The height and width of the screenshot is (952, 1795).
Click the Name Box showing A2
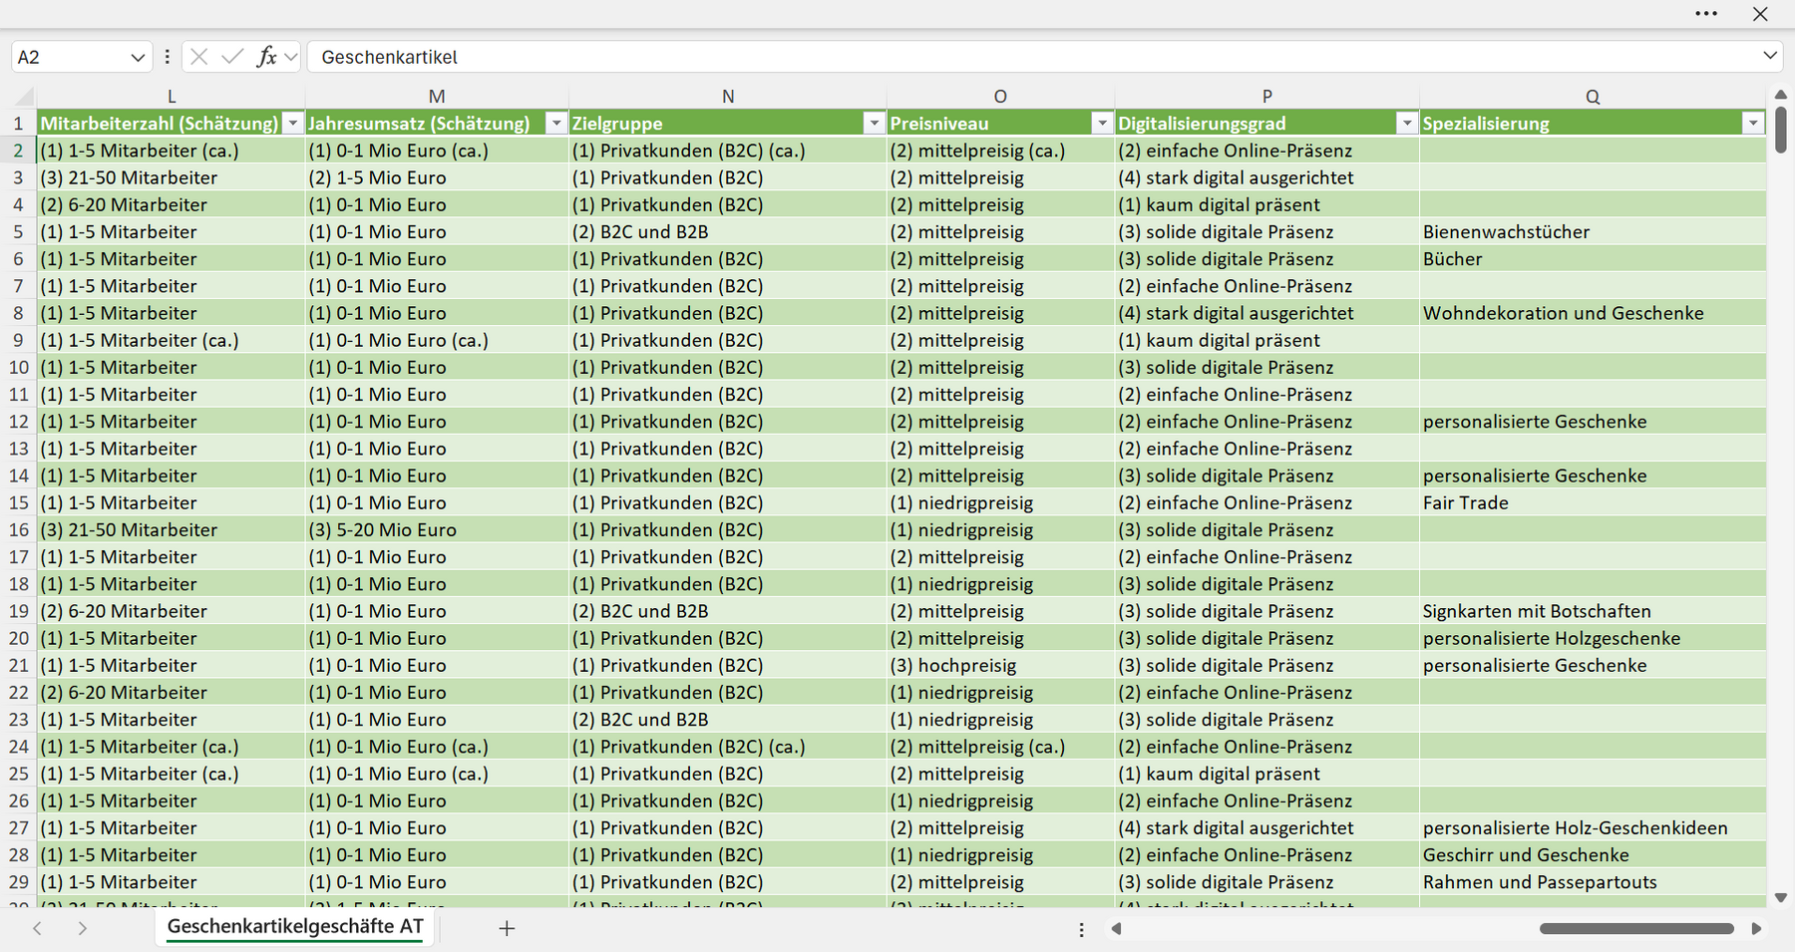pos(70,57)
